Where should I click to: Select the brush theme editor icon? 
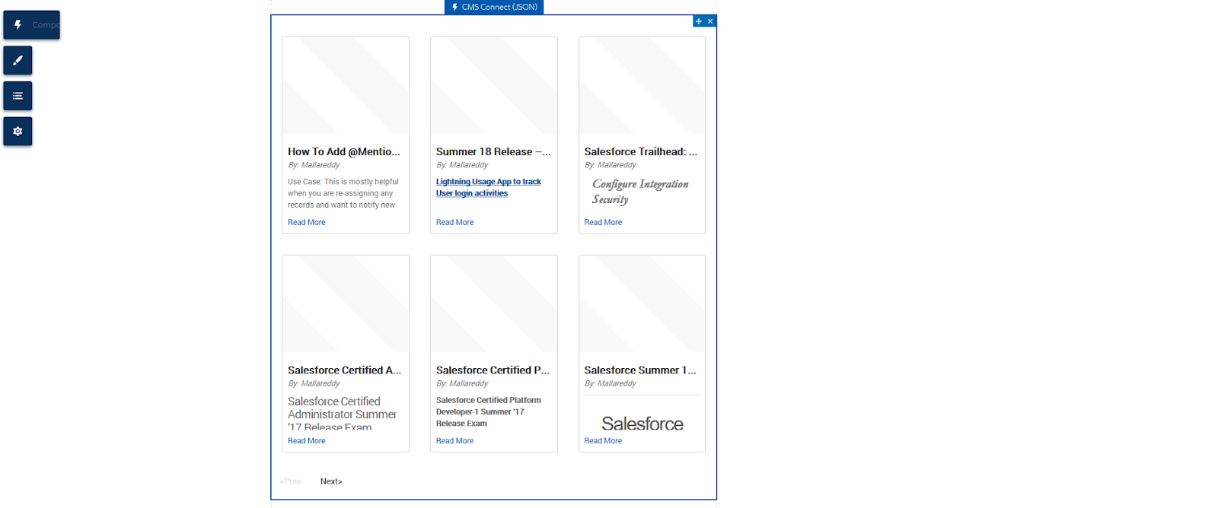[x=18, y=60]
